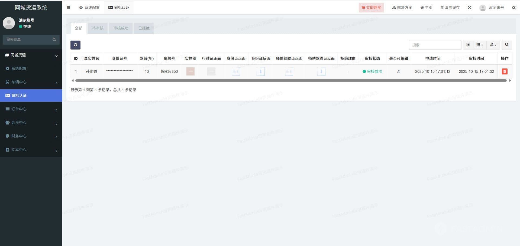
Task: Delete the 孙尚香 record with trash icon
Action: (x=504, y=71)
